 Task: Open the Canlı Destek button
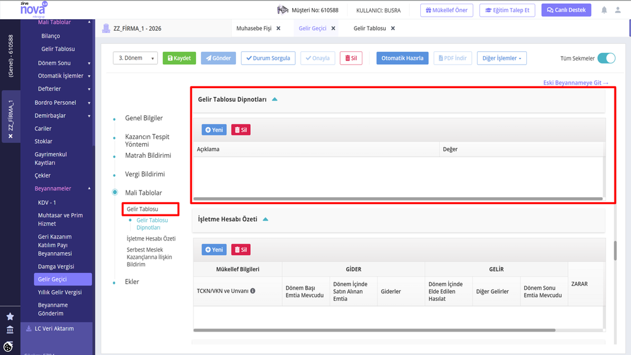tap(566, 10)
